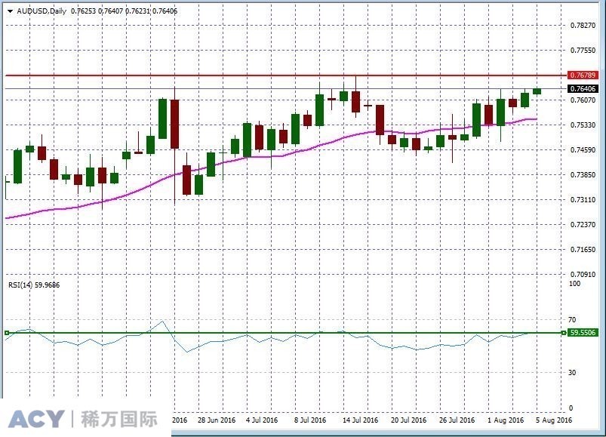Select the green RSI level label 59.5506
Image resolution: width=606 pixels, height=437 pixels.
point(583,333)
